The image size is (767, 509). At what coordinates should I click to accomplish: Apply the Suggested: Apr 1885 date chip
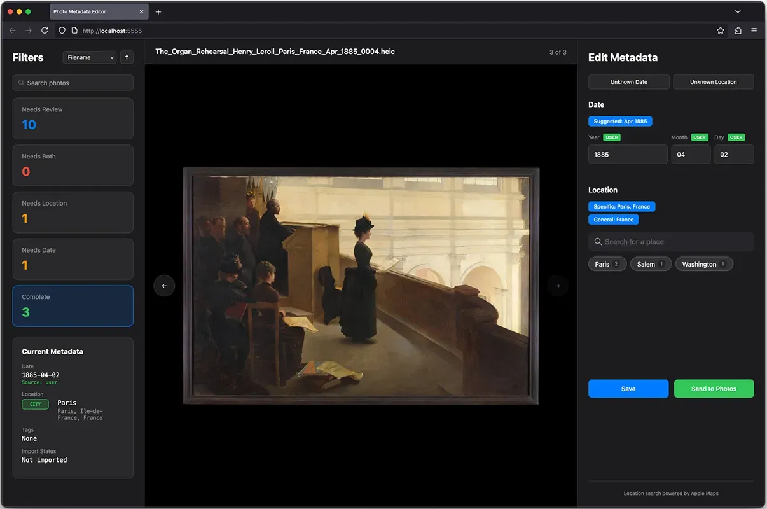pyautogui.click(x=620, y=121)
